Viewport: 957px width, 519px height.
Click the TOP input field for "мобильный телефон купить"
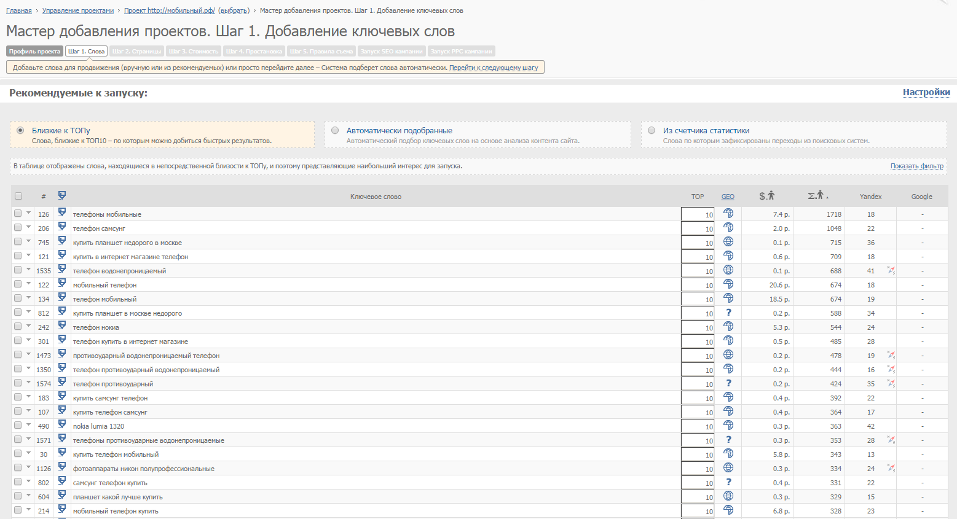click(x=698, y=510)
